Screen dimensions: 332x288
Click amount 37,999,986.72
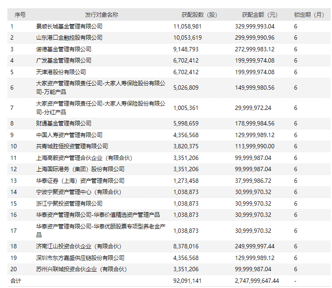(253, 181)
